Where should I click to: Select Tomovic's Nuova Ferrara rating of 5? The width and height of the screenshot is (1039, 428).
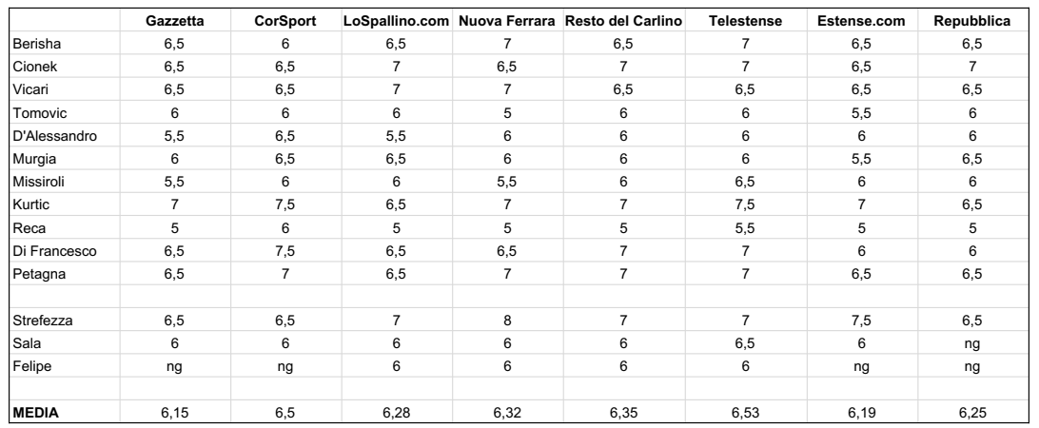point(507,113)
